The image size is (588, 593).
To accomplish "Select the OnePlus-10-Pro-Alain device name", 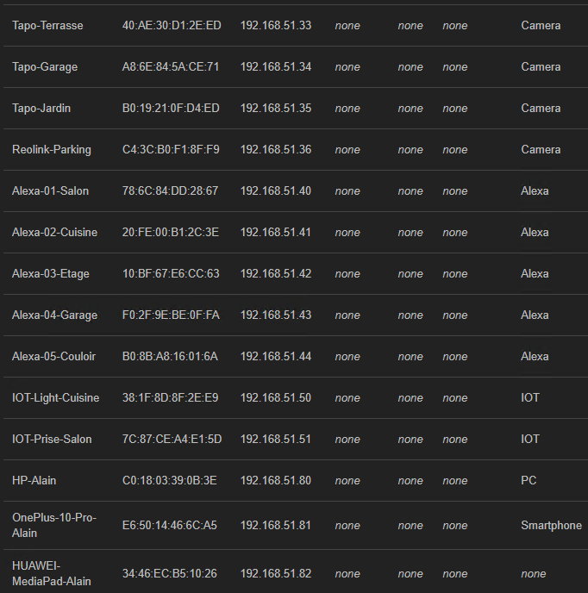I will [x=54, y=525].
